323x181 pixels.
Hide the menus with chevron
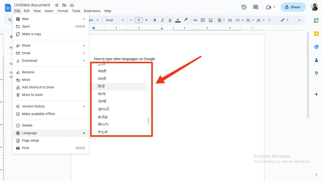[299, 20]
